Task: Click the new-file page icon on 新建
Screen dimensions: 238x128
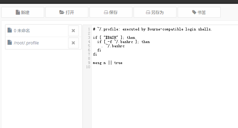Action: point(18,12)
